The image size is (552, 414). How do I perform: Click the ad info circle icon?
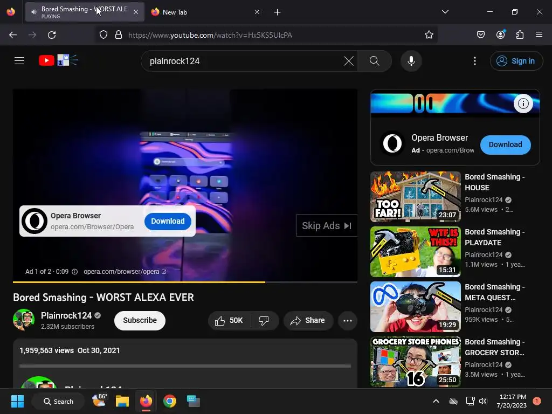[74, 272]
